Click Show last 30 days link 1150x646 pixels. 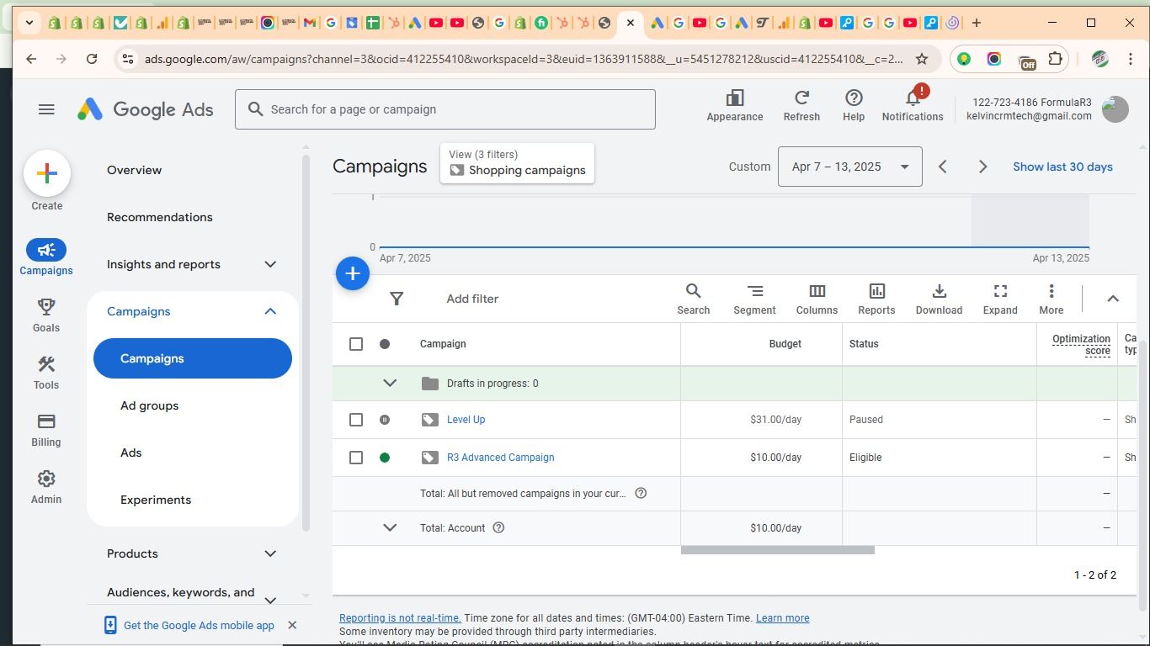click(x=1062, y=167)
